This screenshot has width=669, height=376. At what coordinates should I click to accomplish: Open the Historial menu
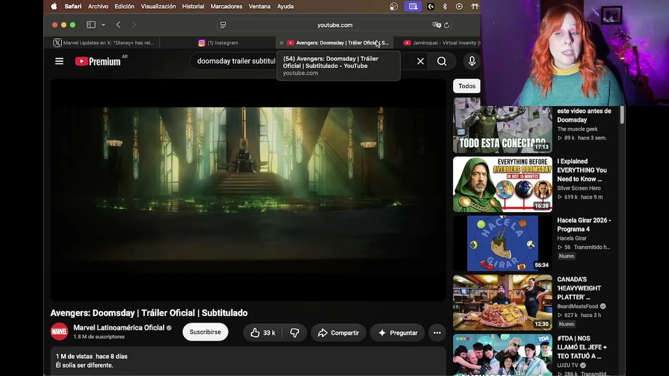[x=193, y=6]
